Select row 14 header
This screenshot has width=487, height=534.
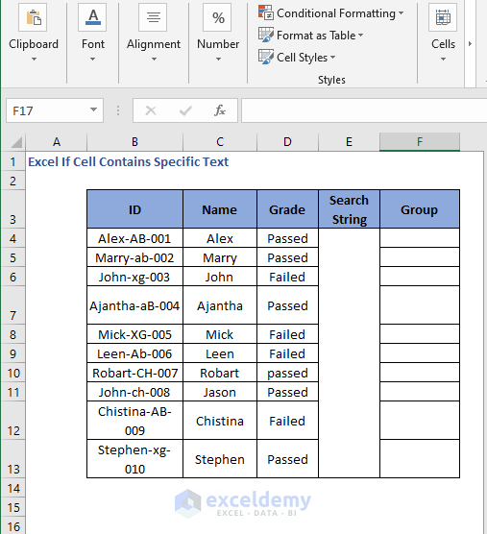[x=12, y=488]
